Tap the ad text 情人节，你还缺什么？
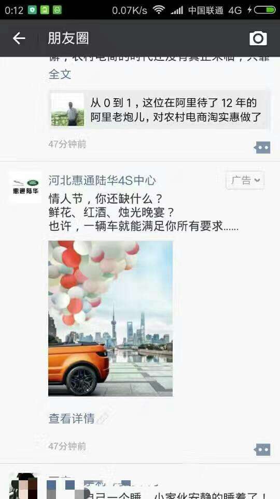 [x=105, y=199]
